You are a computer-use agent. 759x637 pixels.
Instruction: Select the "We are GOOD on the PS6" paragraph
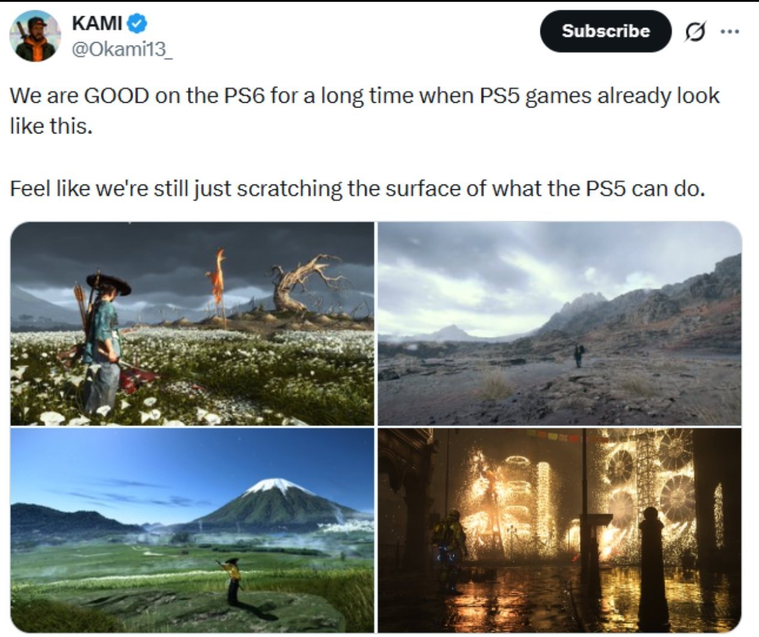pos(364,111)
